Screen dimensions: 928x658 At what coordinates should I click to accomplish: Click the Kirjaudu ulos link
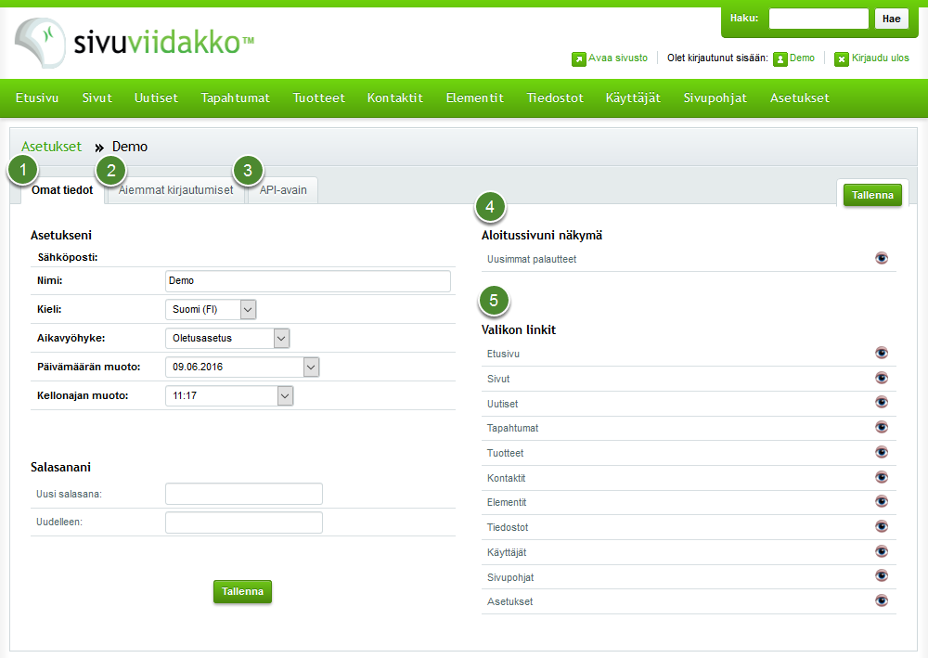[880, 58]
